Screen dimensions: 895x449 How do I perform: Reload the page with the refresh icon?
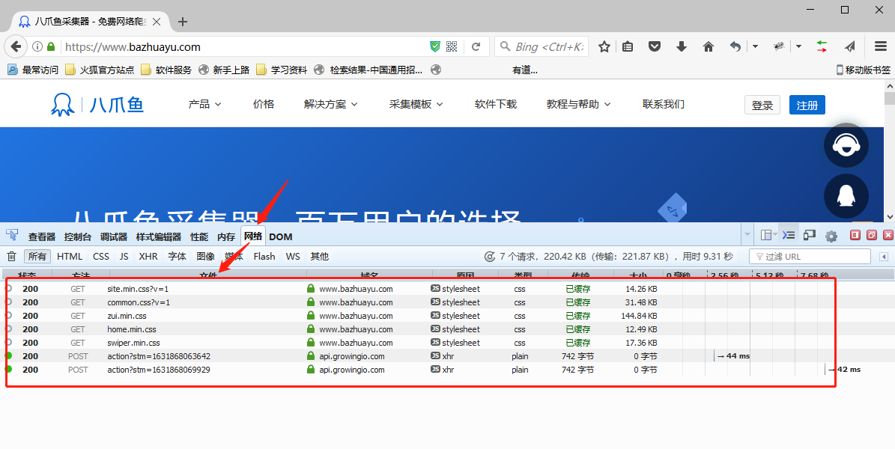(476, 47)
